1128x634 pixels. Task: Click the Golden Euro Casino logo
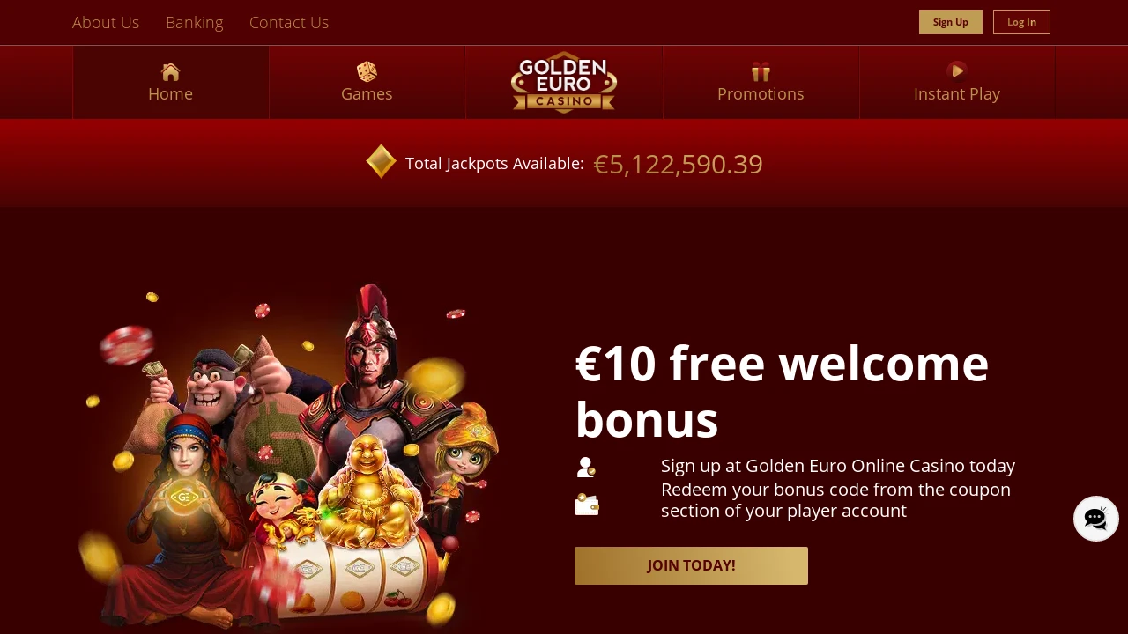(564, 82)
